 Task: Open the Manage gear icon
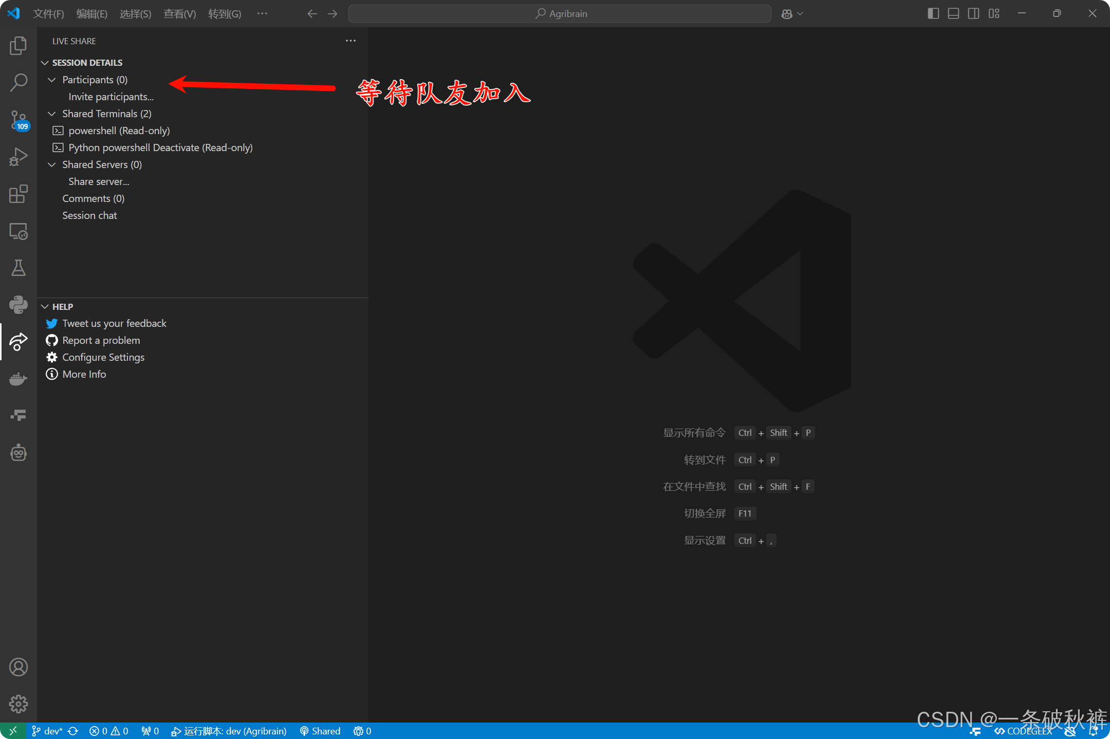pos(18,704)
